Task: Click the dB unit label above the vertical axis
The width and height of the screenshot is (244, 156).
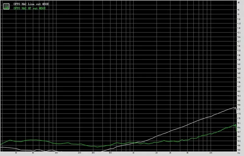Action: click(239, 2)
